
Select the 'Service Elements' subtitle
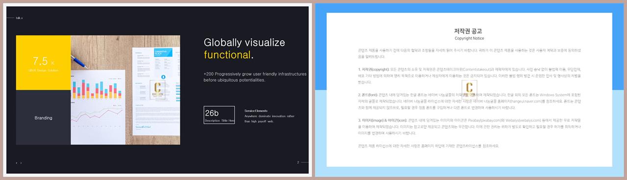click(x=256, y=111)
